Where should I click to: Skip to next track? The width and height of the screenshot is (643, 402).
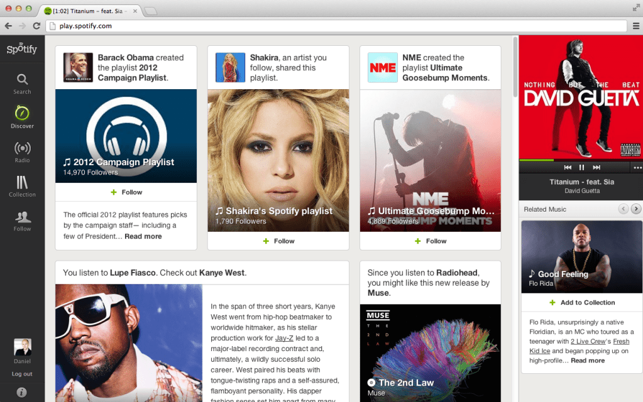pyautogui.click(x=596, y=167)
